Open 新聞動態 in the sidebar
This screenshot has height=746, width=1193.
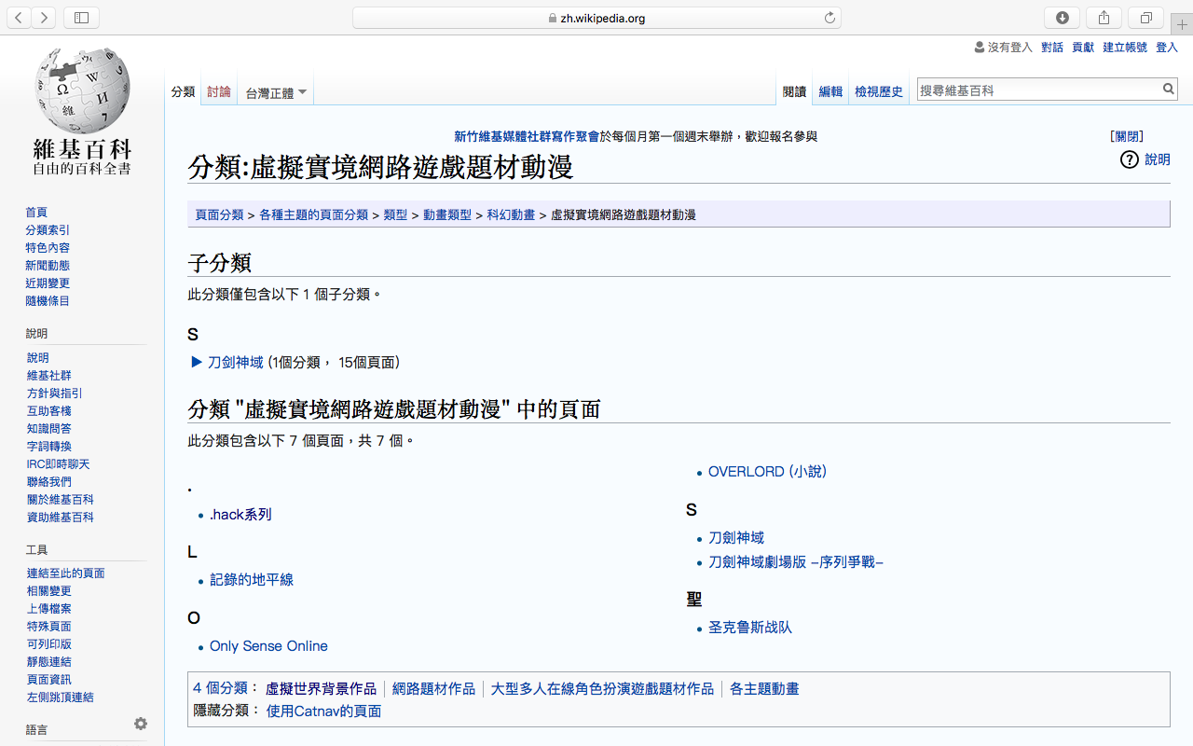click(48, 266)
